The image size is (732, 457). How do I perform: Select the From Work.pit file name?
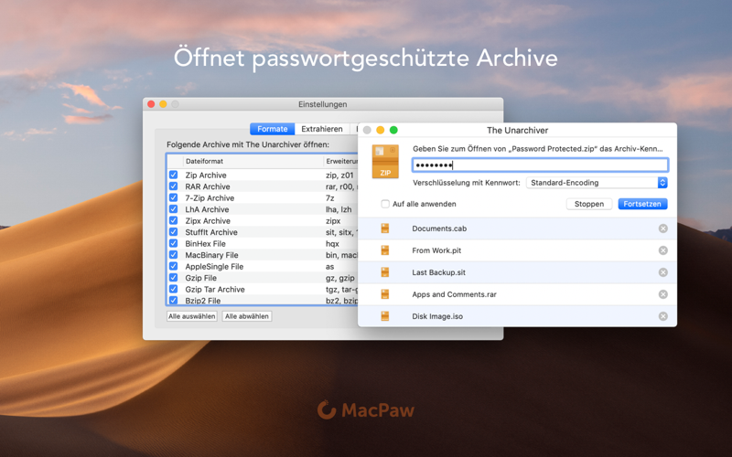pos(436,250)
